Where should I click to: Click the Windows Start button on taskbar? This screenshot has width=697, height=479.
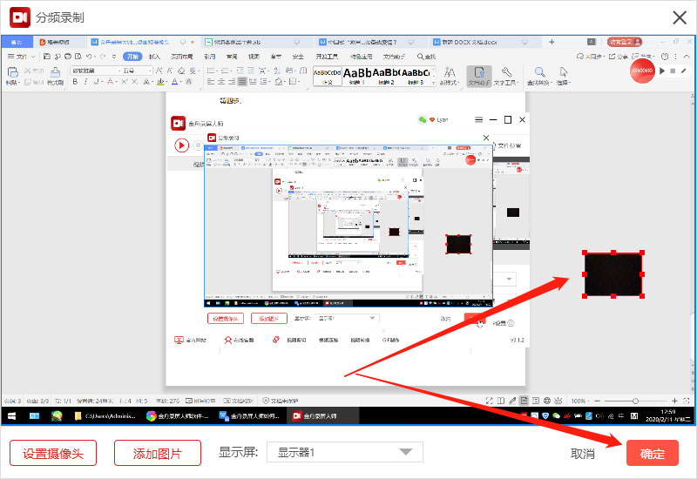pos(12,416)
